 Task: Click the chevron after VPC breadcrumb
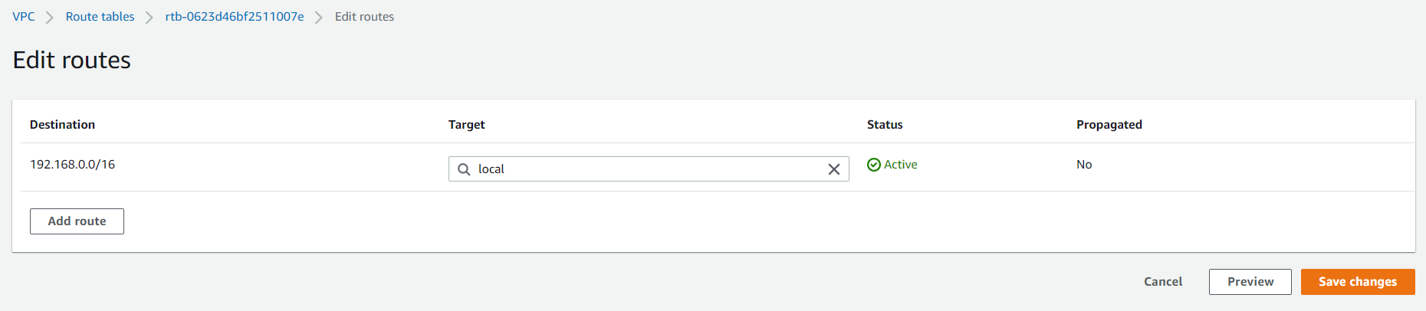(x=50, y=17)
